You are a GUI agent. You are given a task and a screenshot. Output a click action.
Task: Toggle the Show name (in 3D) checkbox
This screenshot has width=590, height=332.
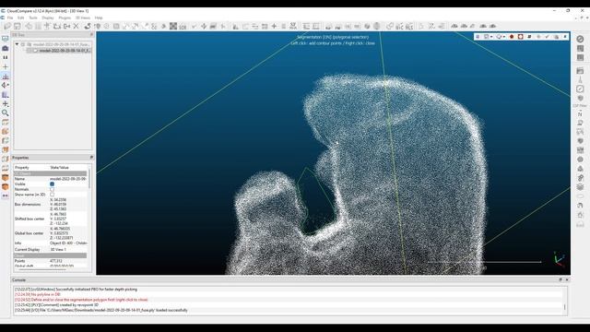click(52, 195)
